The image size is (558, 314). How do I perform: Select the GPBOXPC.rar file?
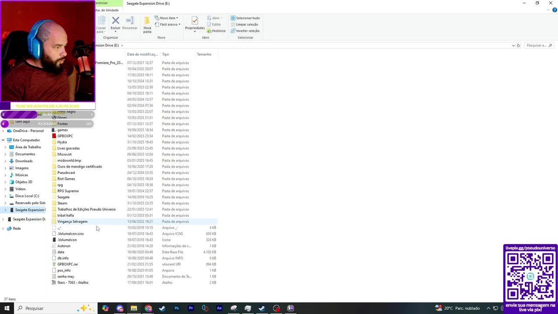[x=68, y=264]
